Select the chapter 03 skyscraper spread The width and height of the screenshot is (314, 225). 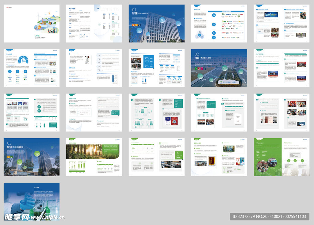[x=32, y=157]
